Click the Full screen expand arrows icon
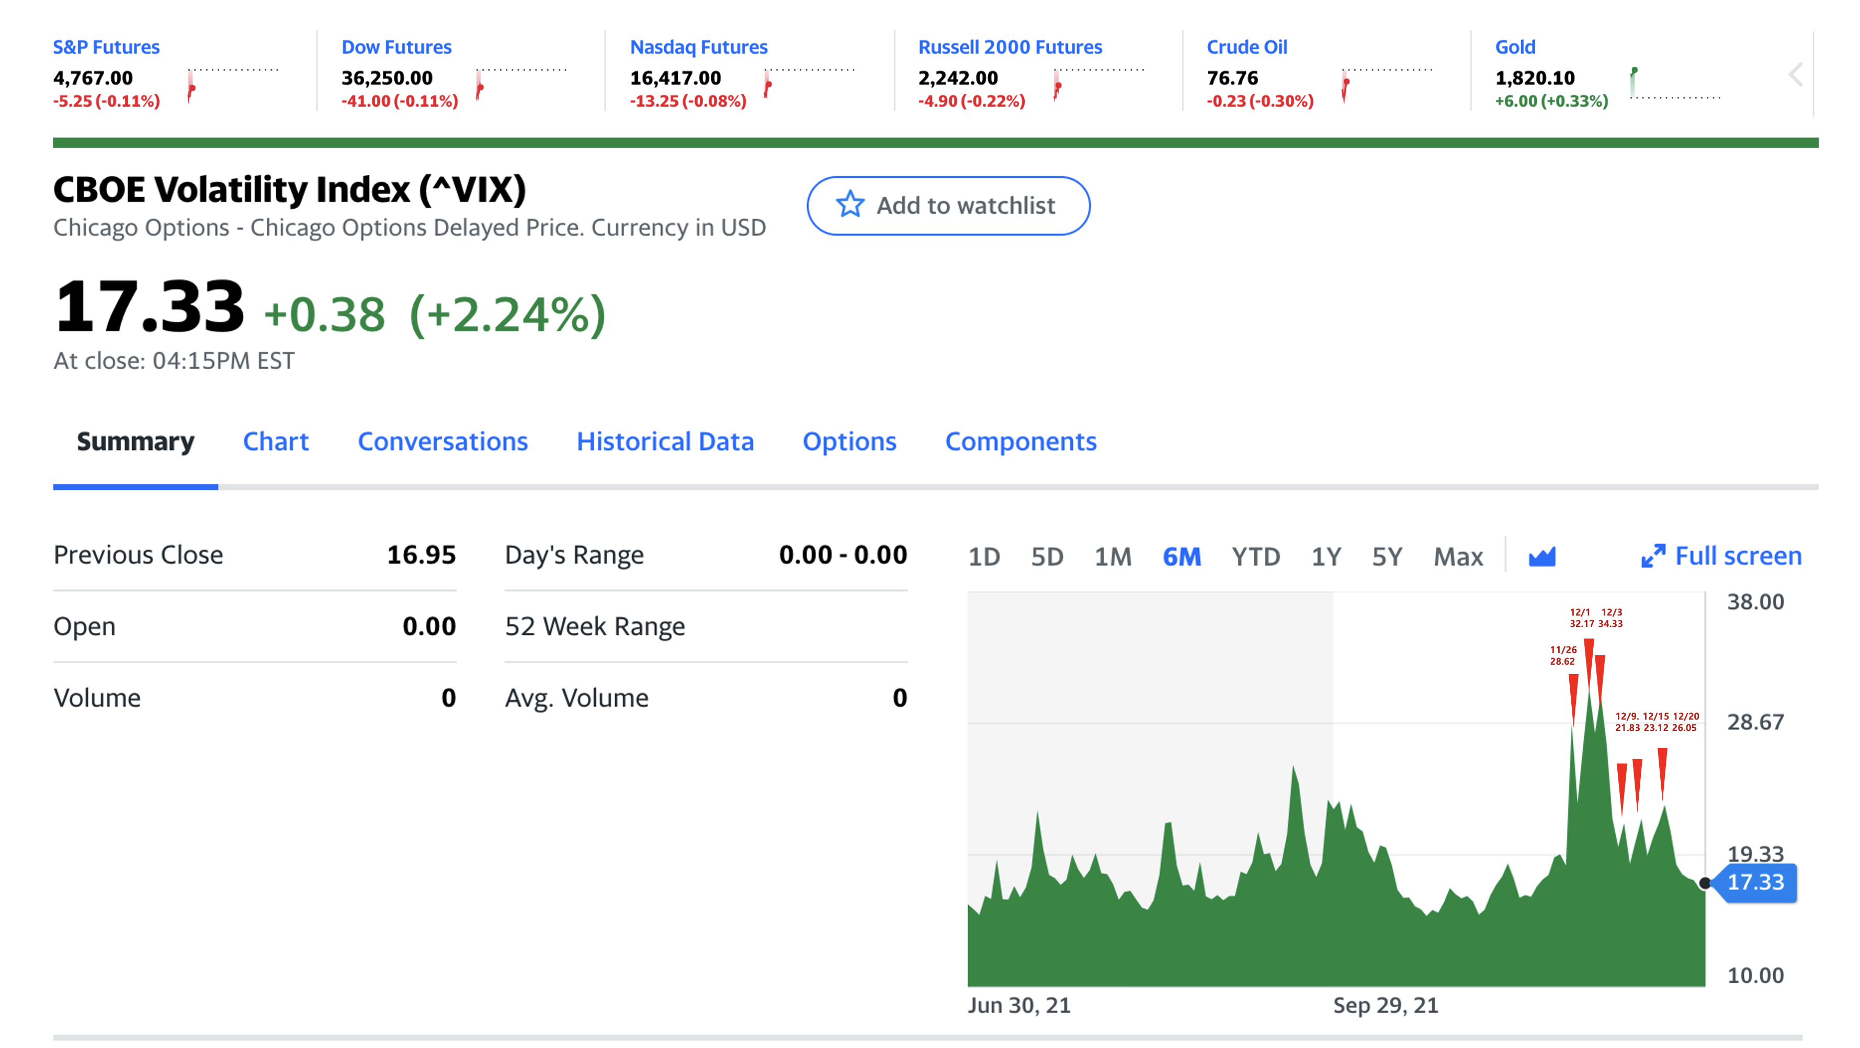The image size is (1860, 1048). (x=1653, y=556)
